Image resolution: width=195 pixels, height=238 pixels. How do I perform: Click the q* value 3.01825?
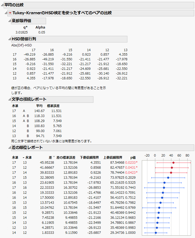pyautogui.click(x=22, y=32)
